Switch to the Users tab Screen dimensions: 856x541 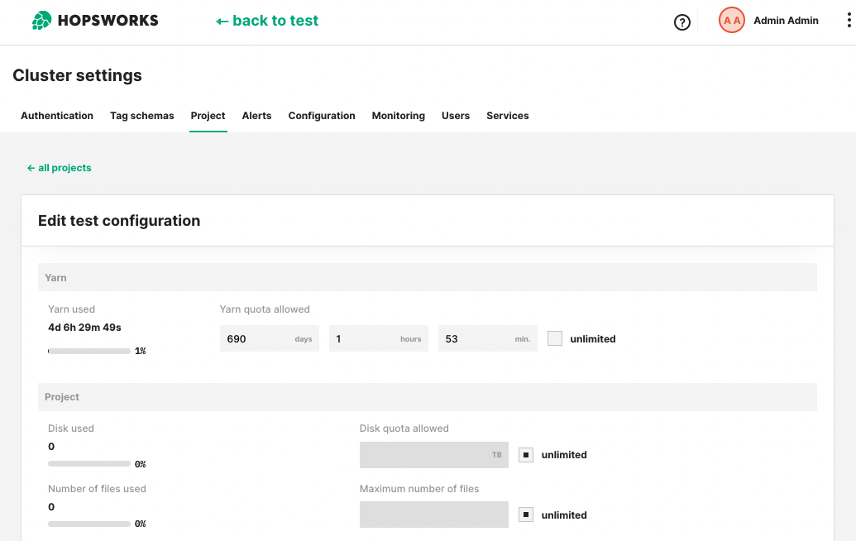tap(456, 116)
